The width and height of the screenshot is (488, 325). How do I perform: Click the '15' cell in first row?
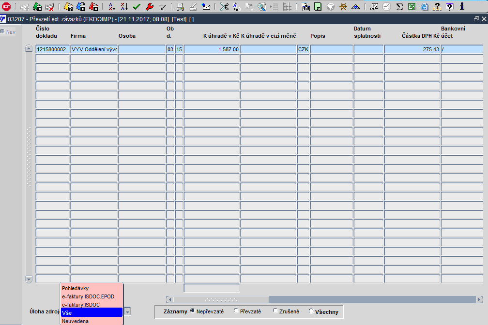[x=179, y=49]
